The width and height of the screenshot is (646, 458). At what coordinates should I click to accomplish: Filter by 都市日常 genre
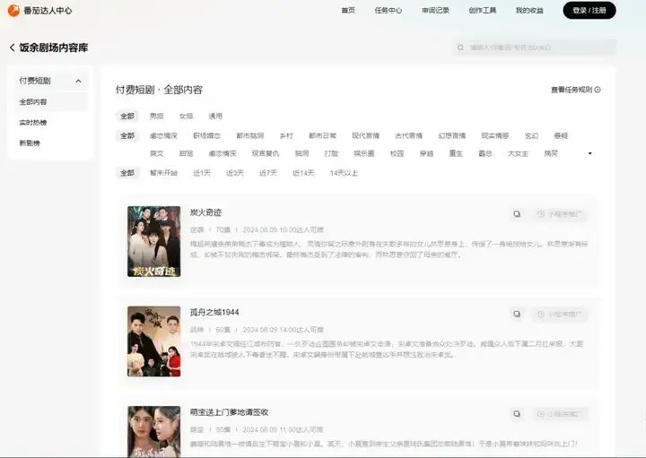(x=323, y=136)
